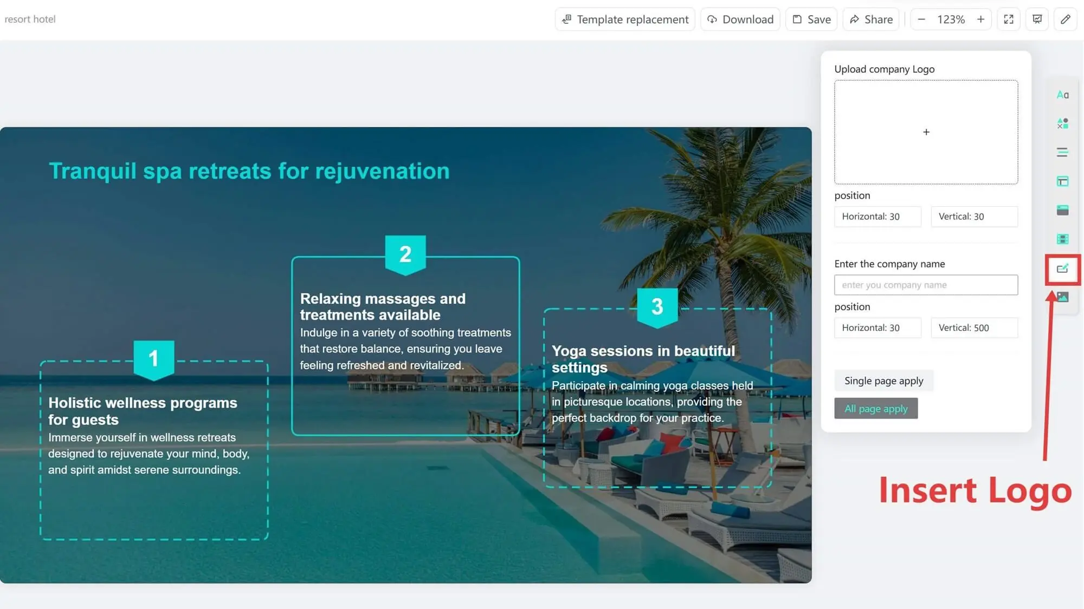Enter fullscreen with the expand icon

click(1008, 19)
